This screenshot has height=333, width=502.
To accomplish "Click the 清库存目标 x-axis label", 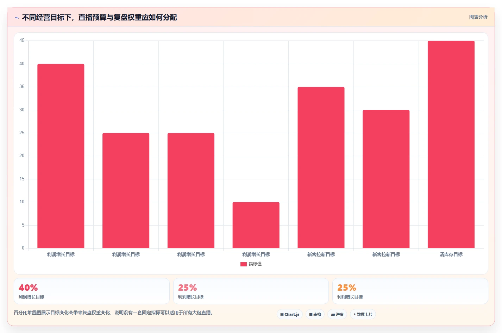I will point(451,254).
